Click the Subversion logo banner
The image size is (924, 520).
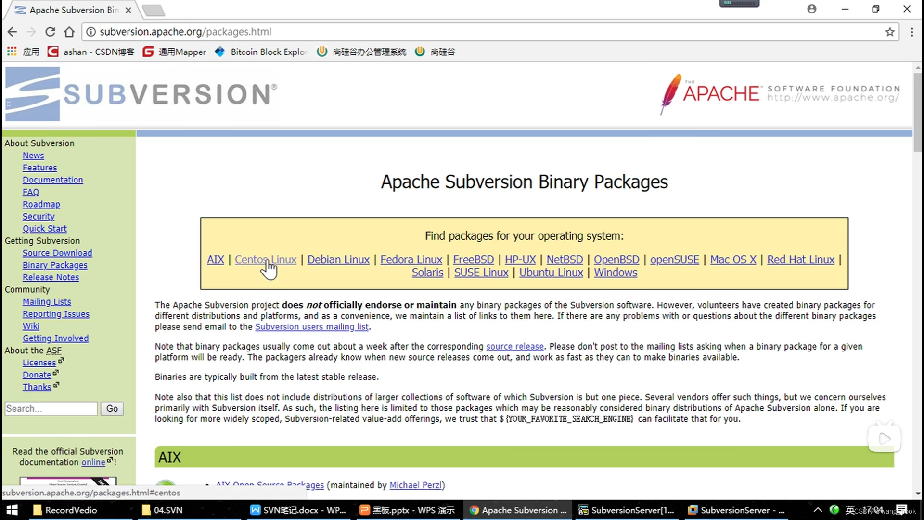[141, 94]
